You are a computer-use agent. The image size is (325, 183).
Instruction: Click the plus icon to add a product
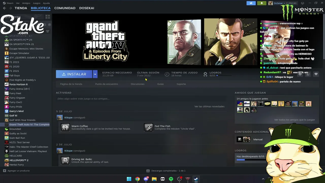[4, 171]
